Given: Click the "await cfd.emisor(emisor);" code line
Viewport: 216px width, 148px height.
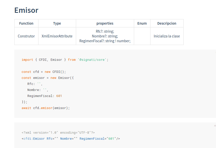Looking at the screenshot, I should (46, 108).
